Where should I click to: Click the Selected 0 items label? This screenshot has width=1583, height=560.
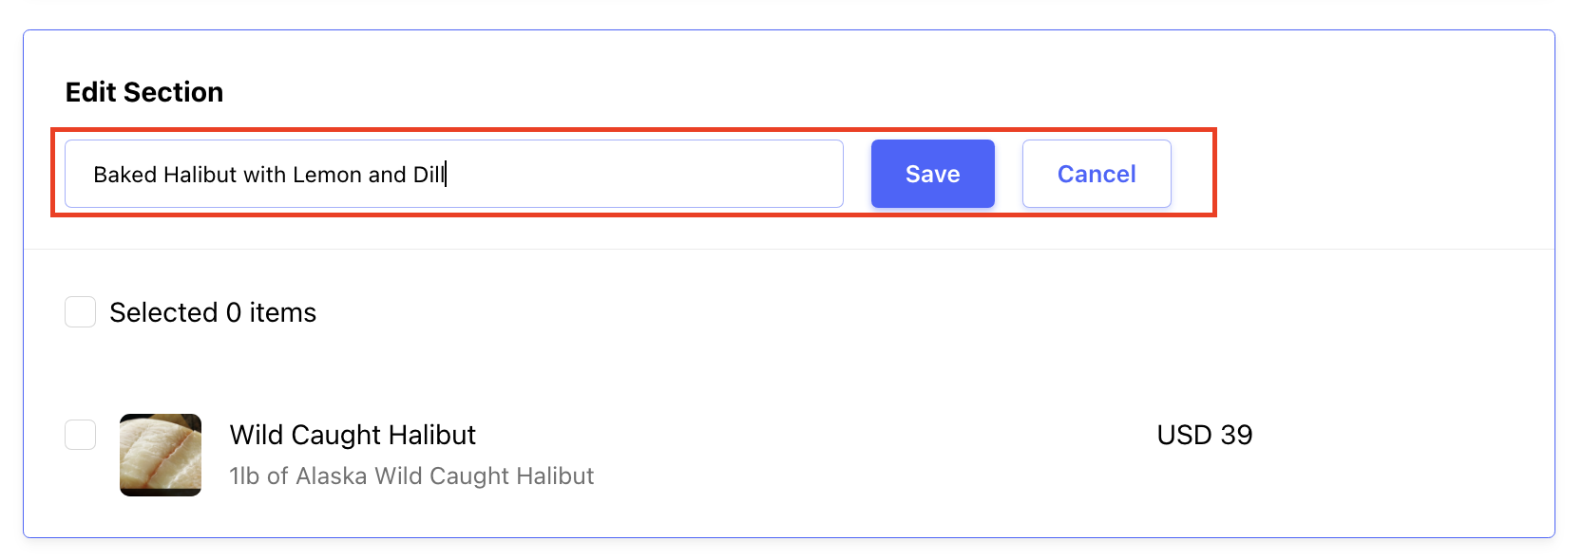[x=213, y=312]
